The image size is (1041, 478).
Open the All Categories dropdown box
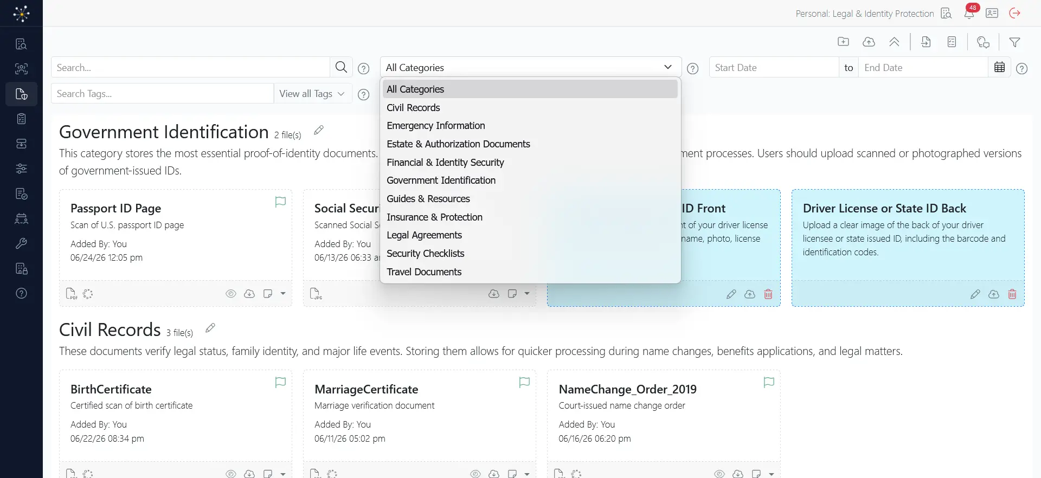click(531, 67)
